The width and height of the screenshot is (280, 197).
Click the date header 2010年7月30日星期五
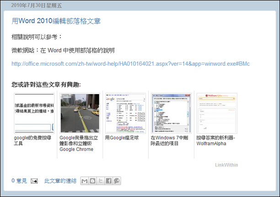[x=37, y=5]
